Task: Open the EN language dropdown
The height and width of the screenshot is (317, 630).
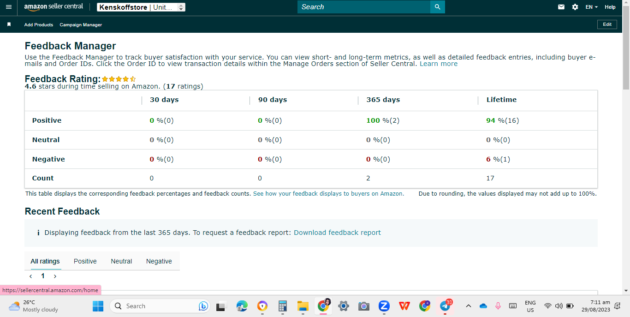Action: 592,7
